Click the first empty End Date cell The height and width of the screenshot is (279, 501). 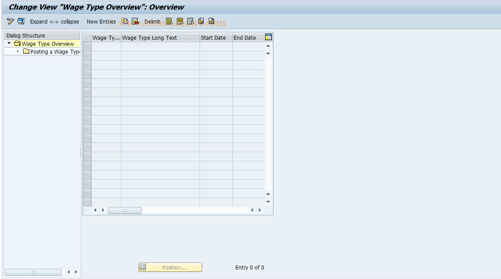click(248, 47)
